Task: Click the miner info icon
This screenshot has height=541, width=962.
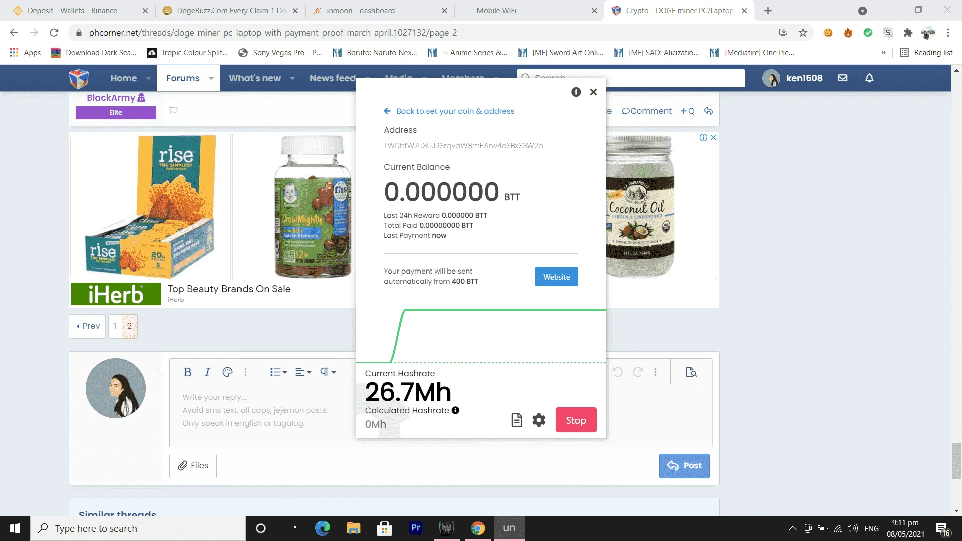Action: (x=576, y=92)
